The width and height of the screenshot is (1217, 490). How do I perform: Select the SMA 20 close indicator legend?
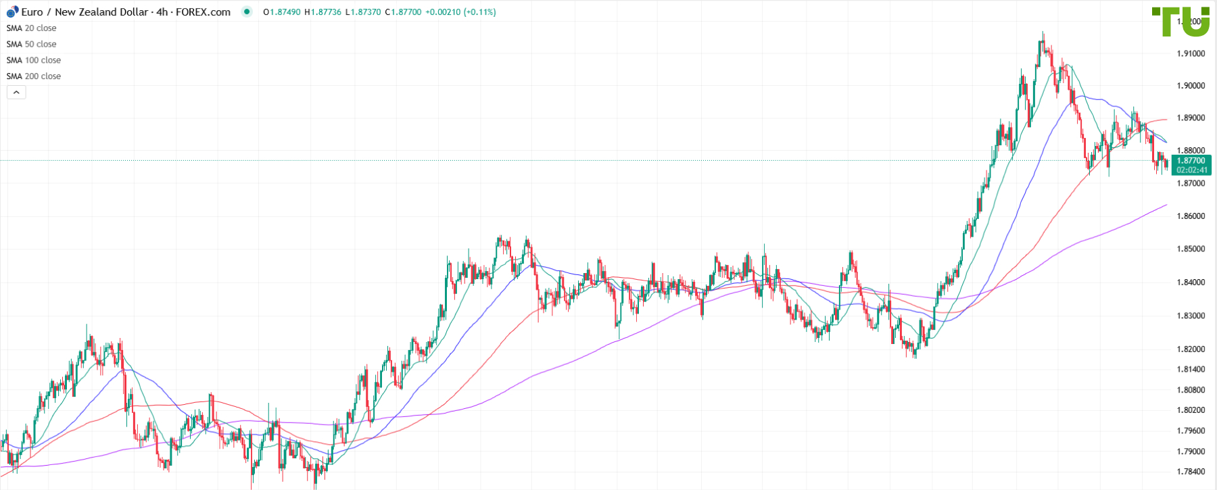click(x=31, y=28)
